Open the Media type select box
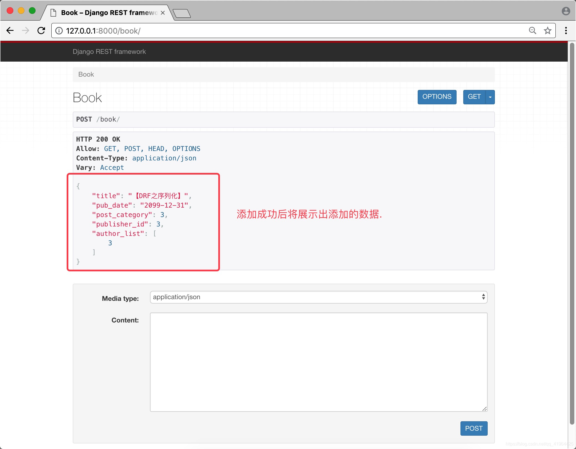576x449 pixels. [x=319, y=297]
